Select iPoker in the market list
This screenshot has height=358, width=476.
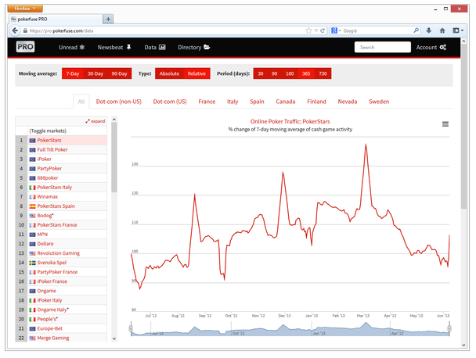click(61, 159)
